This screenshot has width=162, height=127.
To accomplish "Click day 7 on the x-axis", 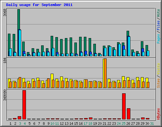I will (39, 124).
